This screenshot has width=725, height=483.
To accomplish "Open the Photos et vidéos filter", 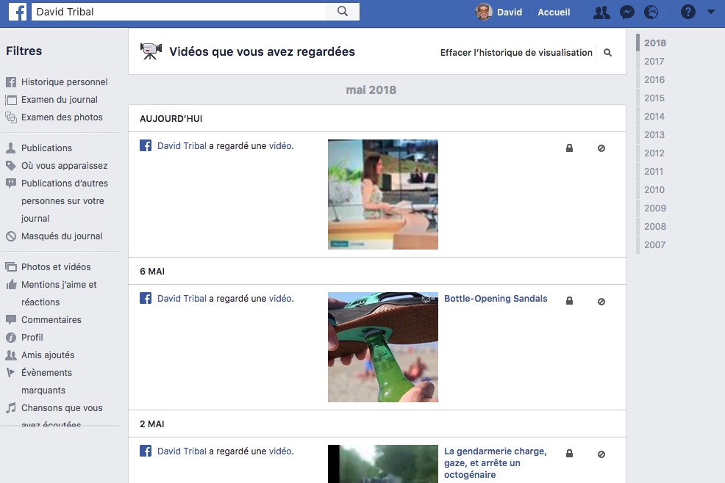I will [48, 267].
